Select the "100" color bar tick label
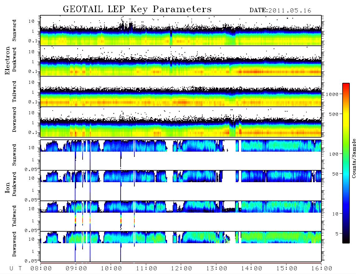 (x=334, y=154)
